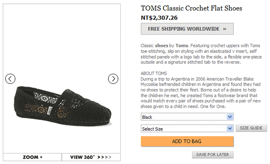The height and width of the screenshot is (164, 270).
Task: Follow the bold "Toms" brand link
Action: tap(182, 46)
